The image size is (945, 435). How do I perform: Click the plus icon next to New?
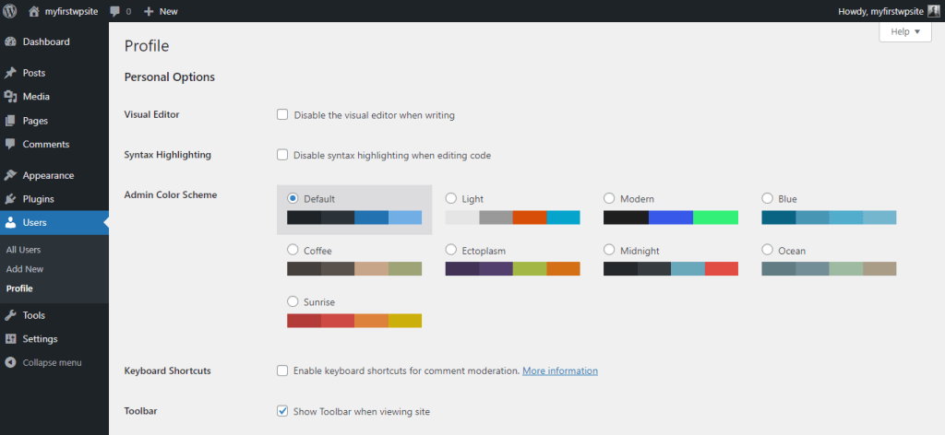coord(150,11)
